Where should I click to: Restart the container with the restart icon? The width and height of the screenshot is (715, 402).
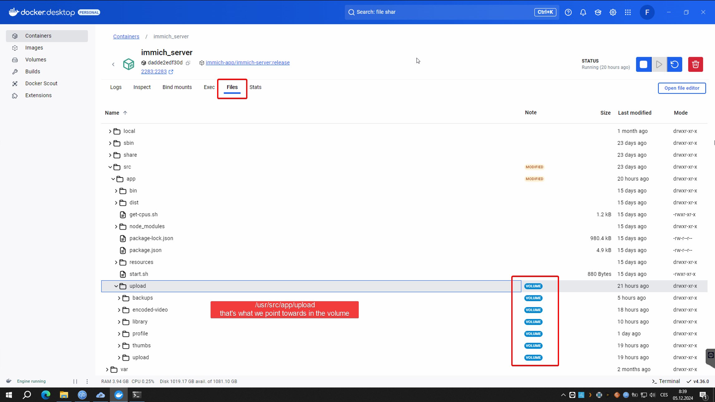(x=674, y=64)
